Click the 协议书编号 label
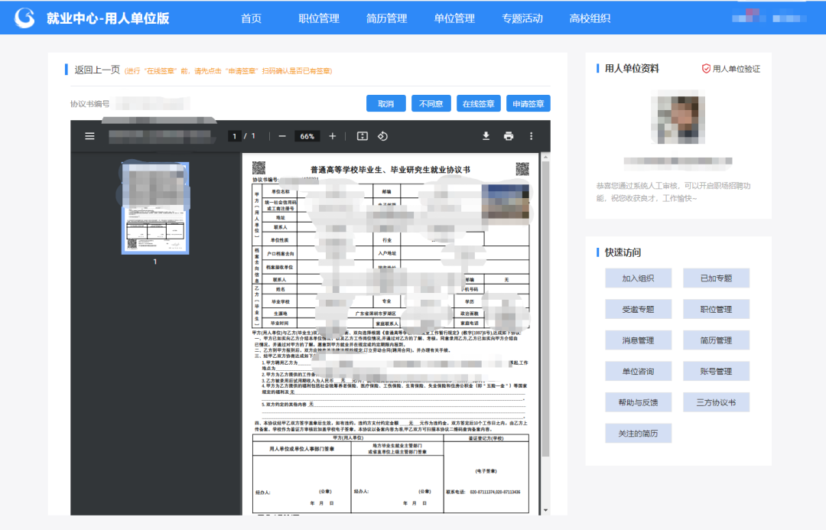 (90, 104)
